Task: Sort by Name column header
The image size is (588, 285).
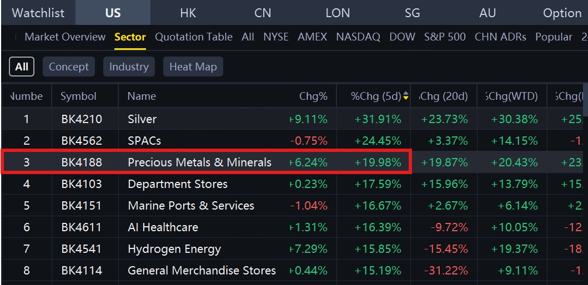Action: pos(142,96)
